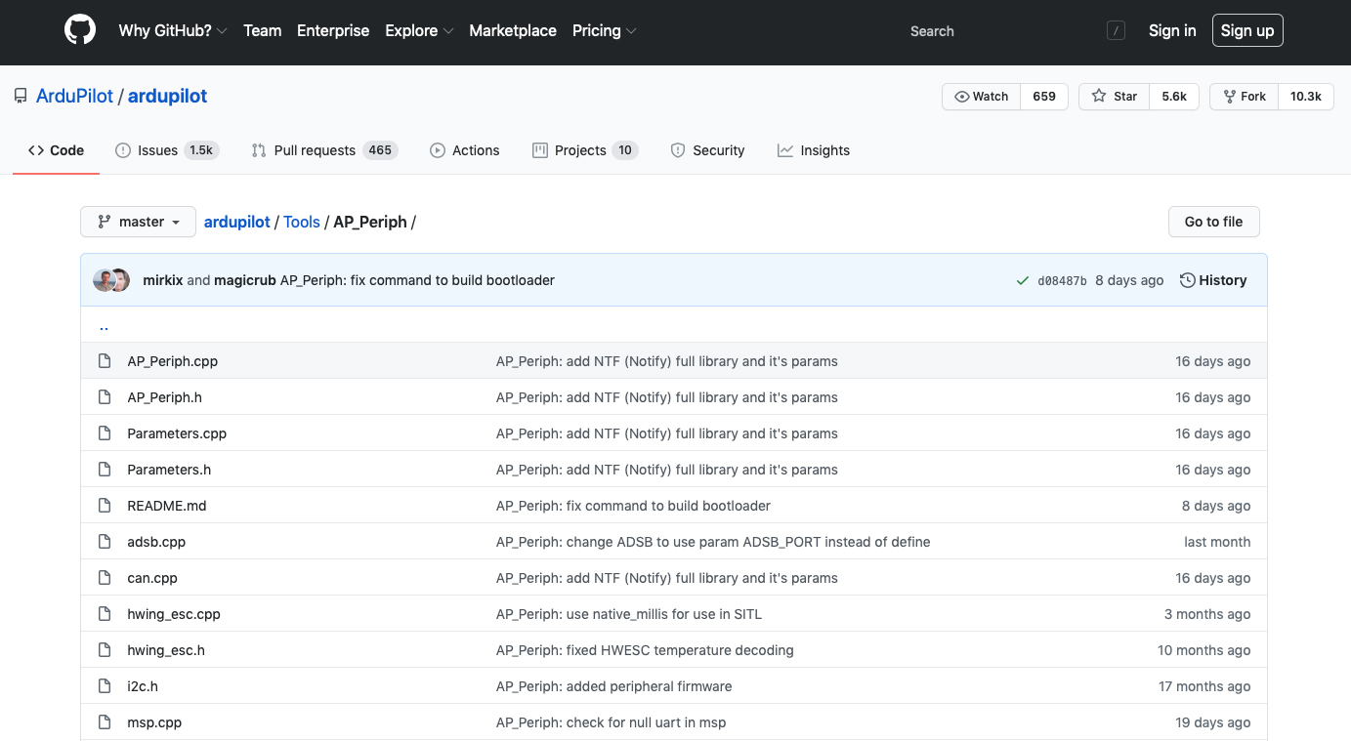
Task: Go to Tools folder in breadcrumb
Action: (x=302, y=222)
